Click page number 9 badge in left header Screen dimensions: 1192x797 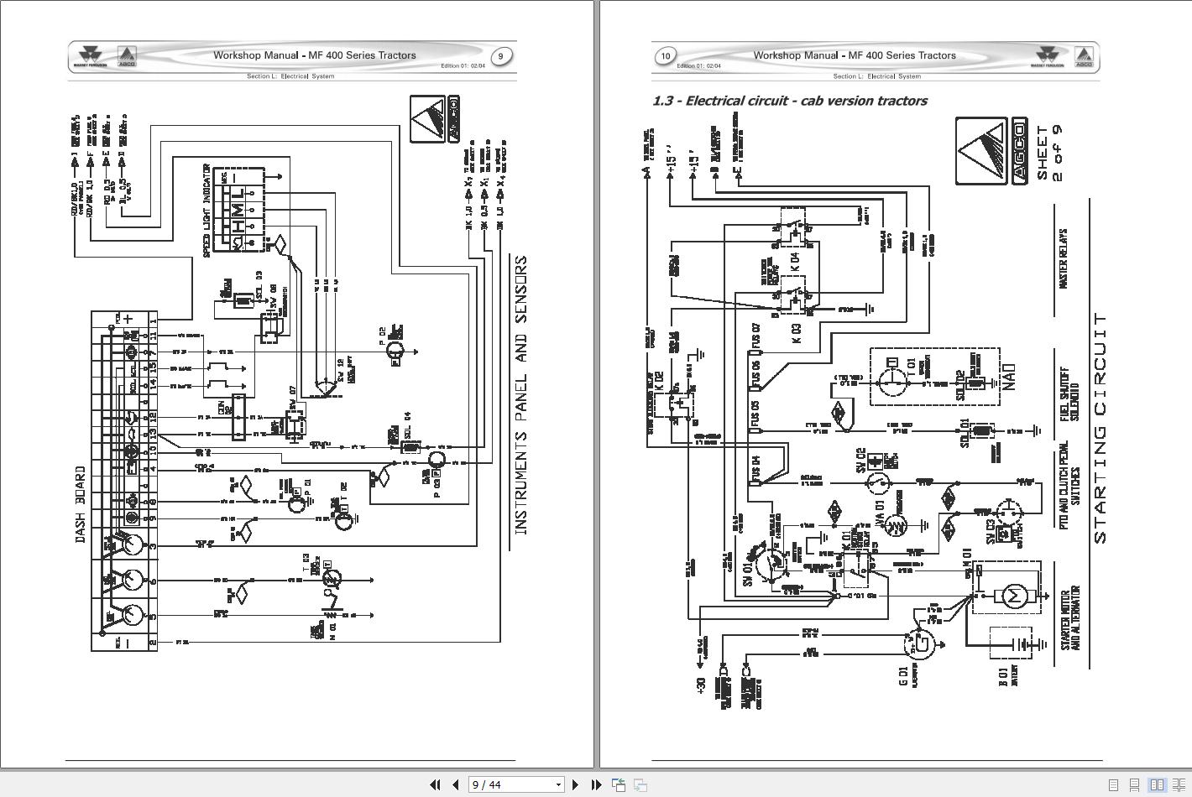pyautogui.click(x=501, y=56)
